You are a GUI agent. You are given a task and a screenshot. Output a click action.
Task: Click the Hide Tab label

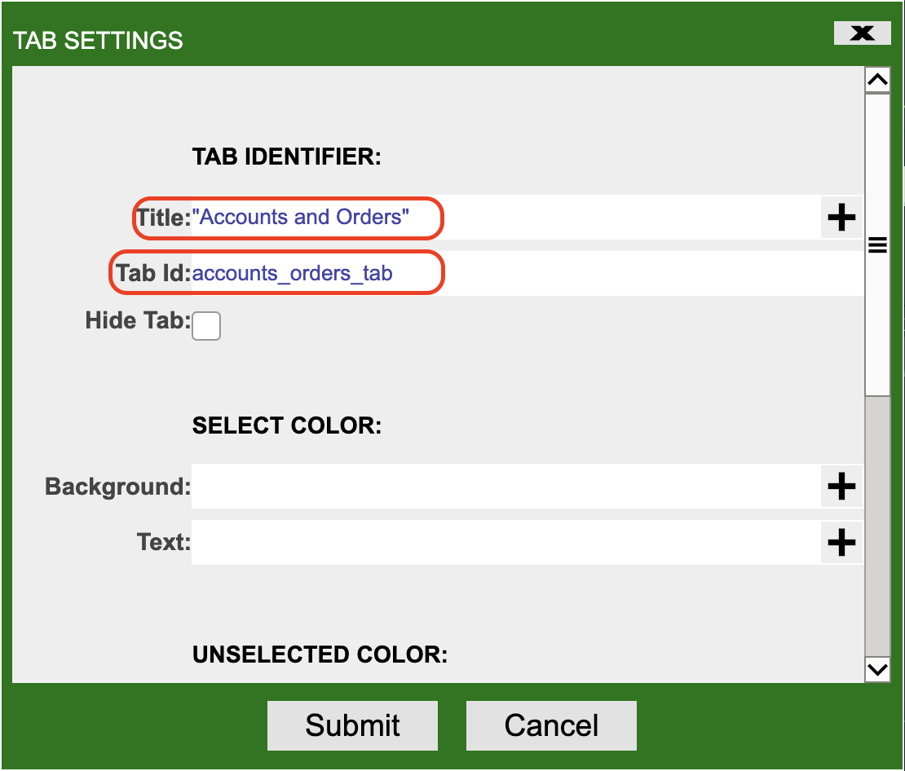tap(137, 320)
